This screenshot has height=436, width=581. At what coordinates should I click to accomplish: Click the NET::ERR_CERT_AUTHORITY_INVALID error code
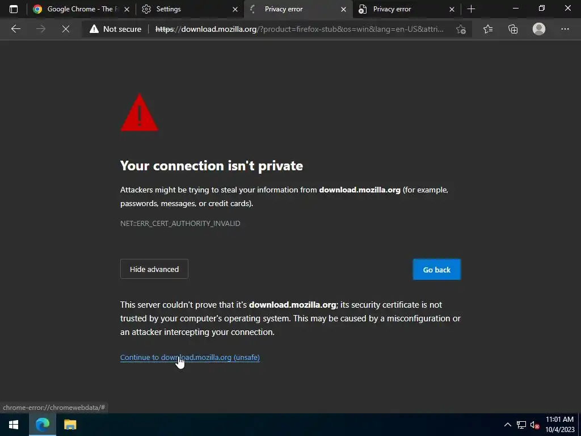click(x=180, y=223)
